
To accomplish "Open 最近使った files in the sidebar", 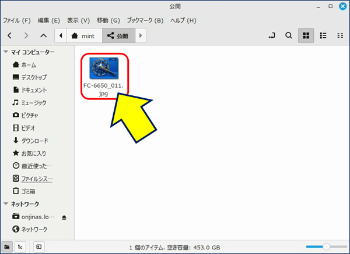I will 32,166.
